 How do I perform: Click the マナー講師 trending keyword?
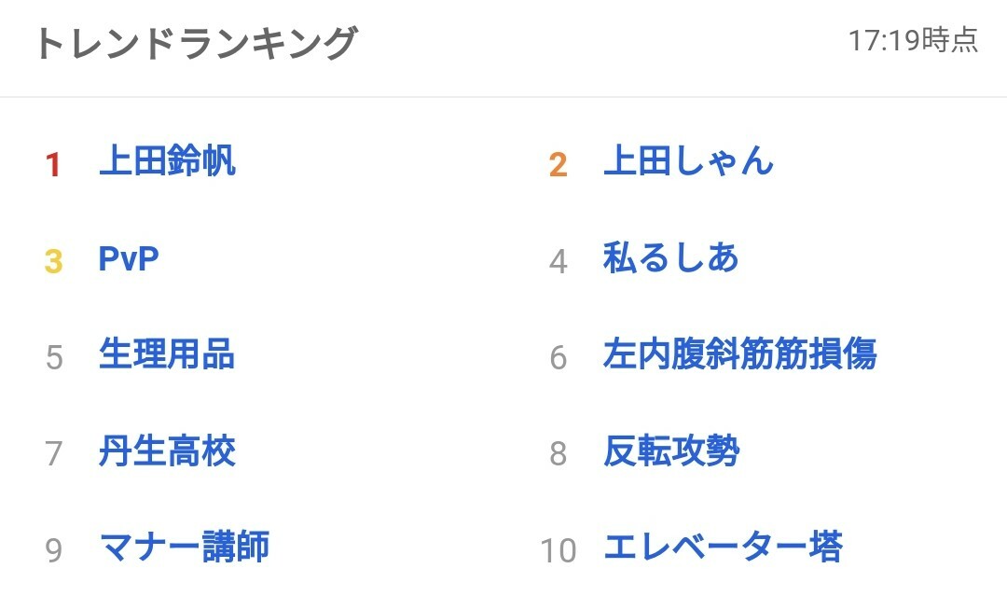point(185,547)
